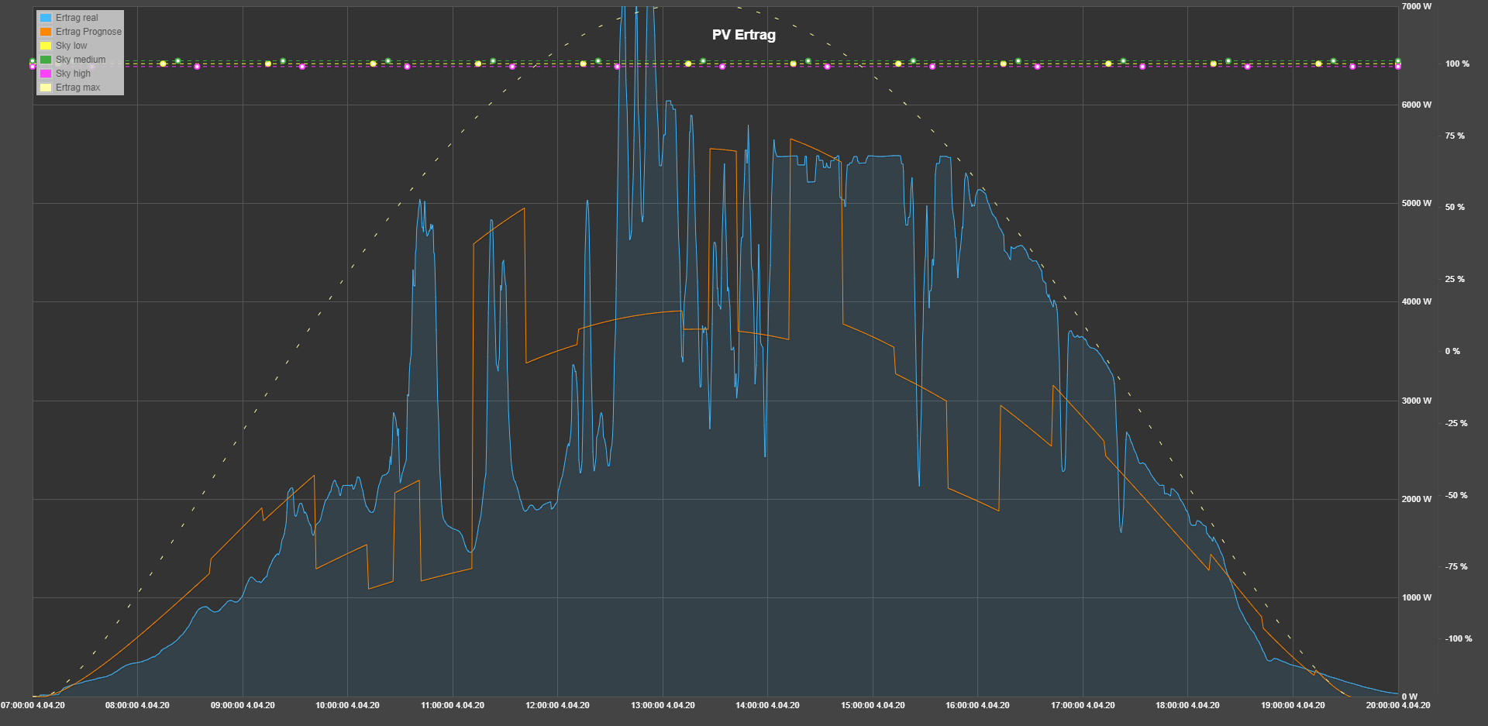Toggle the 'Ertrag Prognose' legend entry
The height and width of the screenshot is (726, 1488).
coord(81,32)
